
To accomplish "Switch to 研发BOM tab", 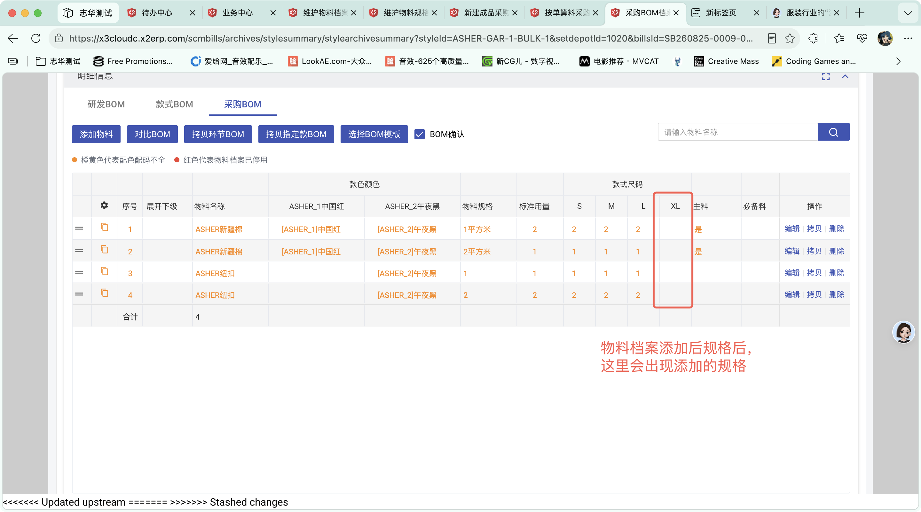I will (106, 104).
